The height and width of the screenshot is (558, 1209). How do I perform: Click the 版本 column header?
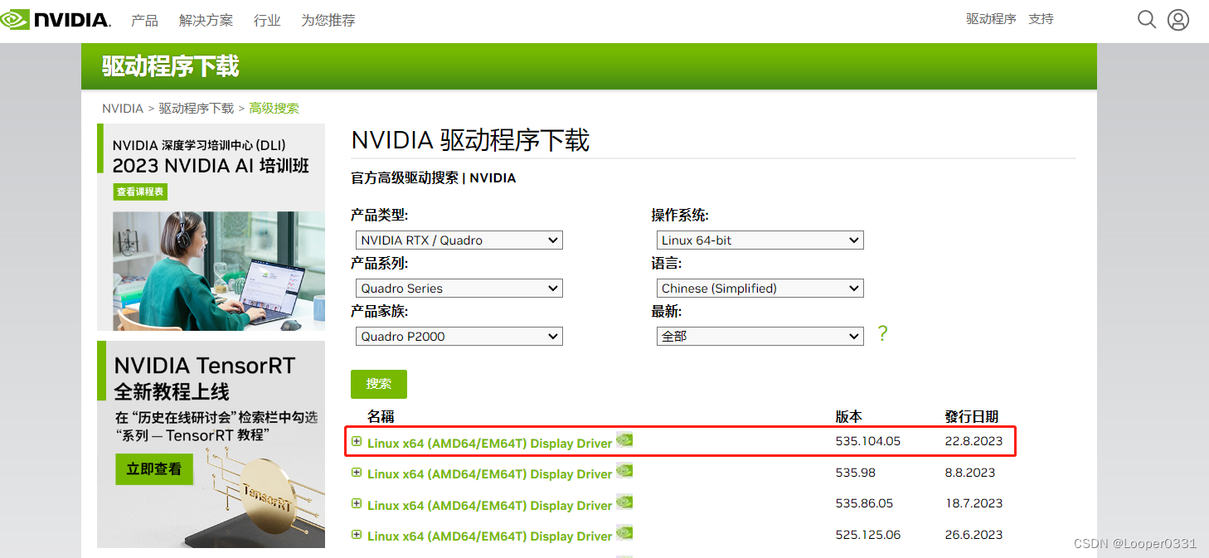[848, 416]
